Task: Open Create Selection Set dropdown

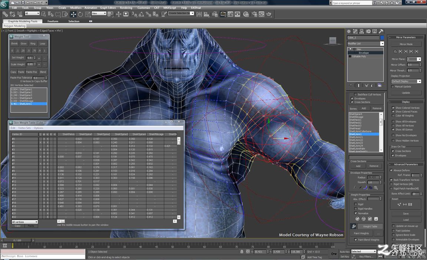Action: click(x=181, y=13)
